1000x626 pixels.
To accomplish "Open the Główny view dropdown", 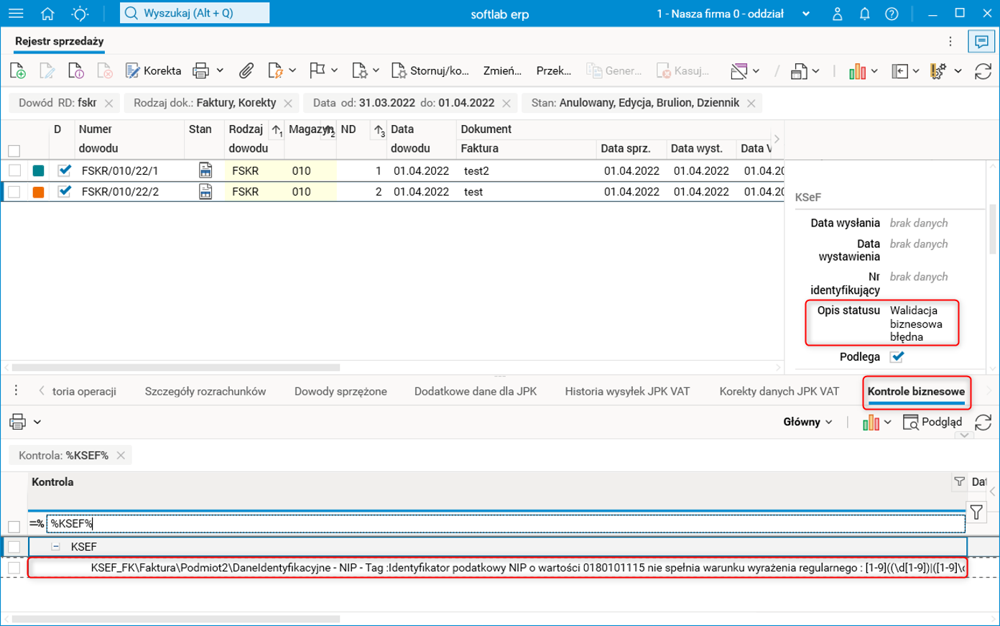I will pyautogui.click(x=807, y=422).
